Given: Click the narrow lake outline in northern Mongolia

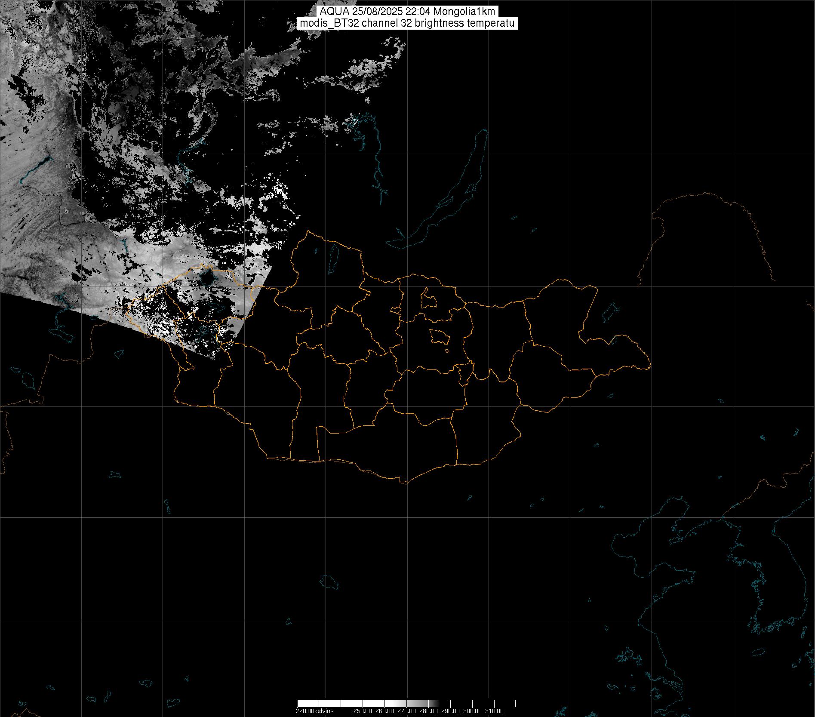Looking at the screenshot, I should click(x=333, y=256).
